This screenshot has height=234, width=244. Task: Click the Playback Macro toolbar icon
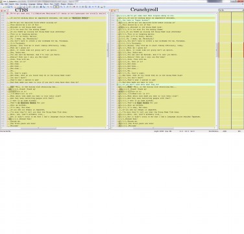(80, 6)
